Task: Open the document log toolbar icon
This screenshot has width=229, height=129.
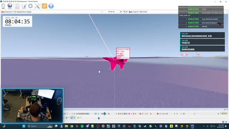Action: (x=17, y=6)
